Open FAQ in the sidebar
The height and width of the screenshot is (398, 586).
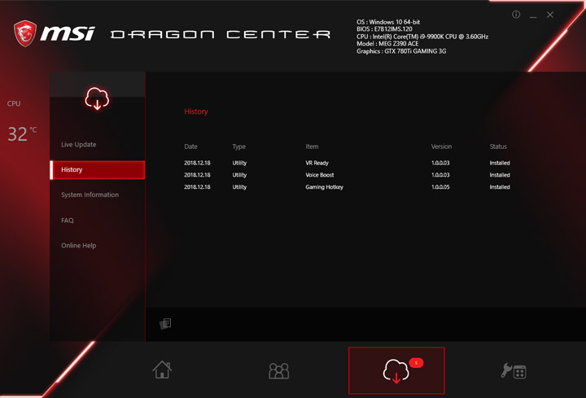[68, 221]
